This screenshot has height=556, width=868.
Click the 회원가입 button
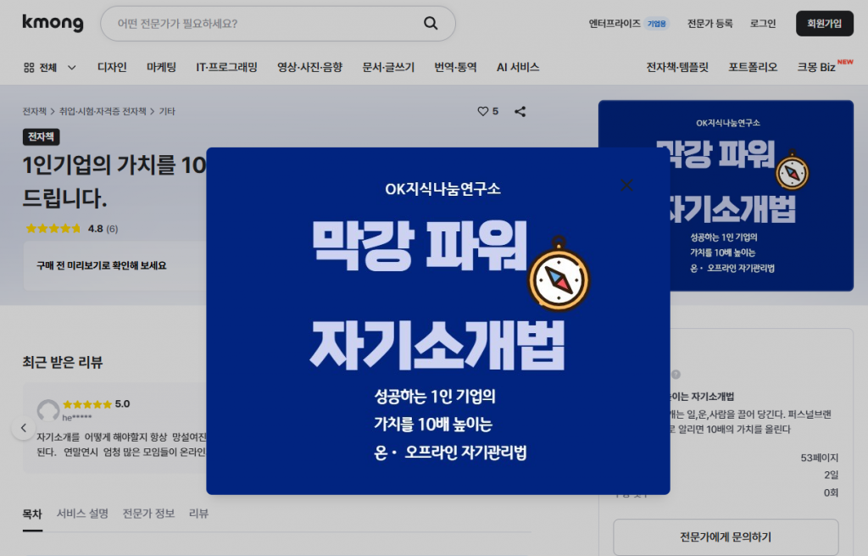click(x=824, y=24)
